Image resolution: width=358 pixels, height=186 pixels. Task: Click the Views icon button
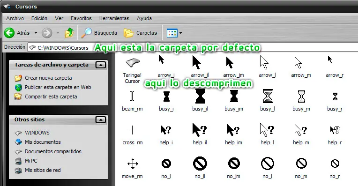(172, 33)
